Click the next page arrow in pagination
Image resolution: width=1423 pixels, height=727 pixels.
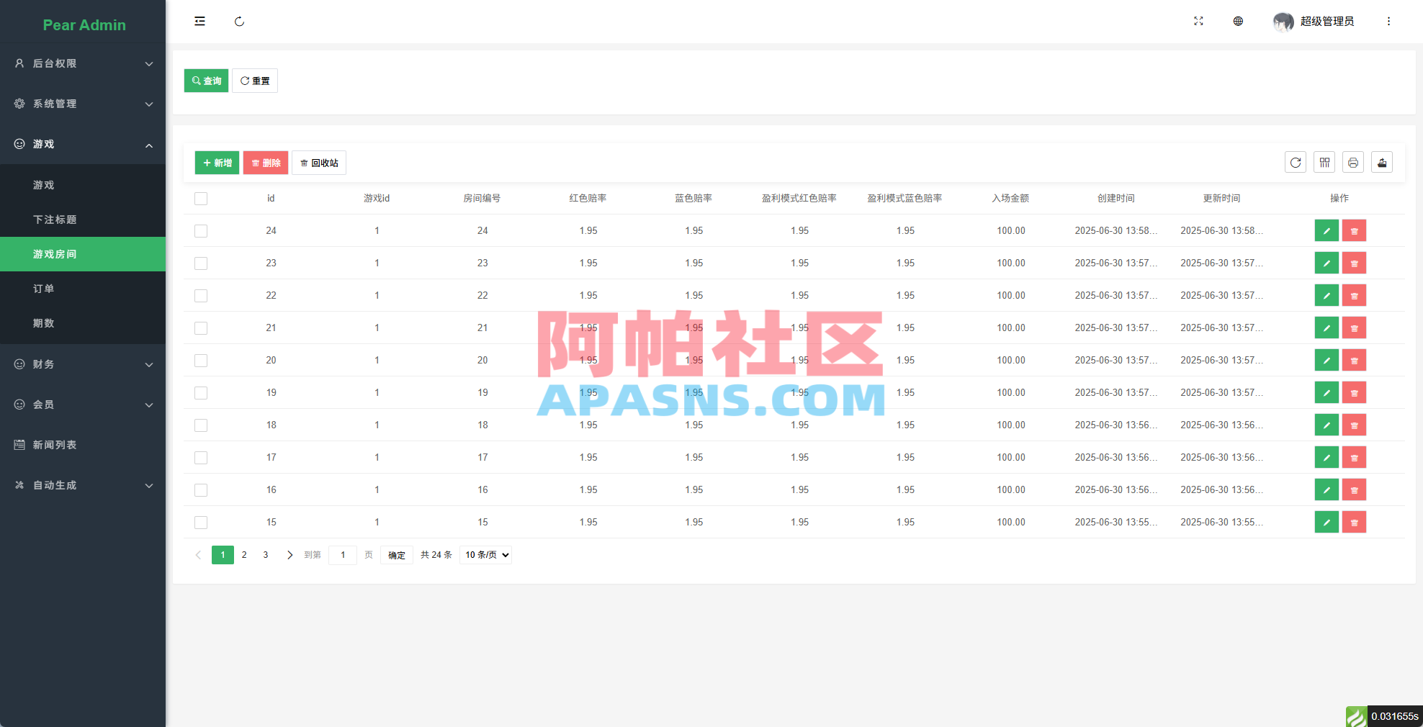(x=289, y=555)
